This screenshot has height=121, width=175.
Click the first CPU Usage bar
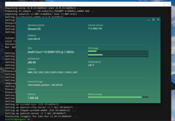coord(118,51)
